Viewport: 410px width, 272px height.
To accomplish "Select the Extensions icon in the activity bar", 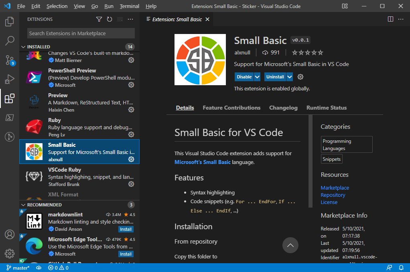I will pos(10,98).
